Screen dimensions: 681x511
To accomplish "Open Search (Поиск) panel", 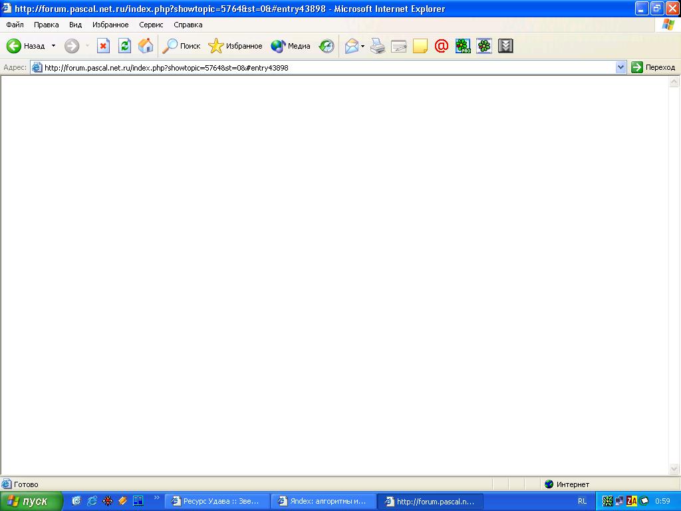I will coord(182,46).
